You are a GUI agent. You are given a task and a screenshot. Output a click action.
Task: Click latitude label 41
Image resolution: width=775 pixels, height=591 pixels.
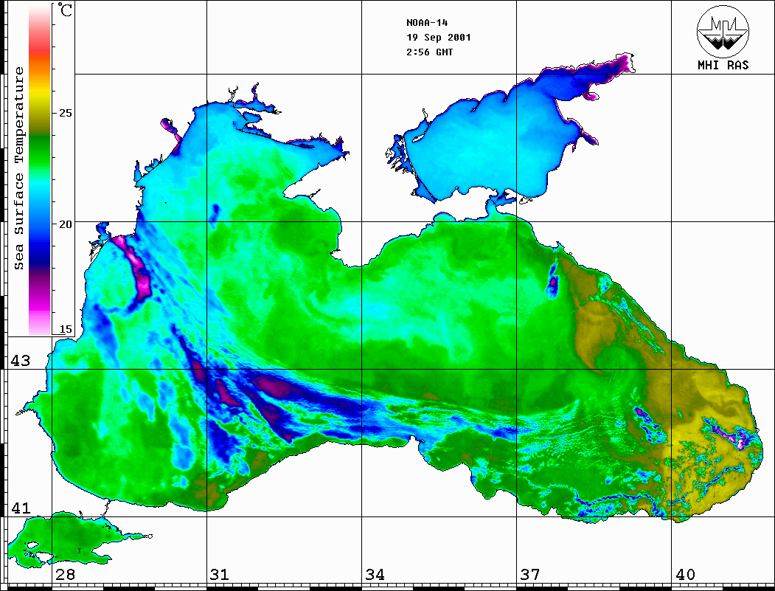(20, 508)
